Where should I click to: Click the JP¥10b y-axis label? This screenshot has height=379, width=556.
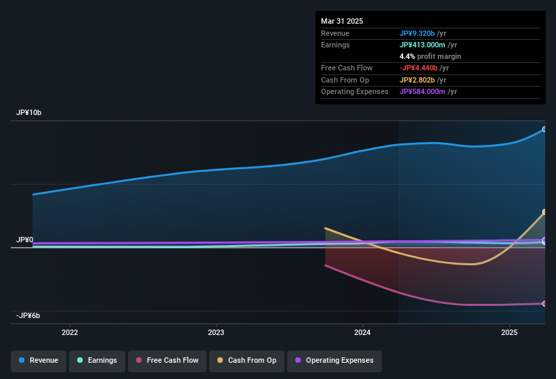(28, 112)
